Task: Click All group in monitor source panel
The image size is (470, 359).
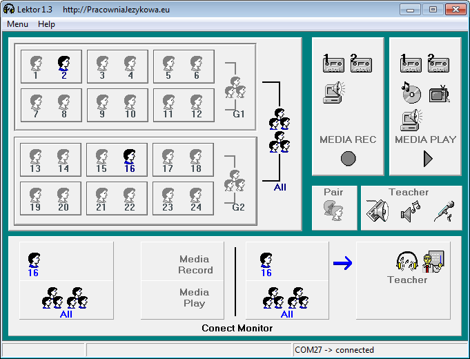Action: click(x=286, y=302)
